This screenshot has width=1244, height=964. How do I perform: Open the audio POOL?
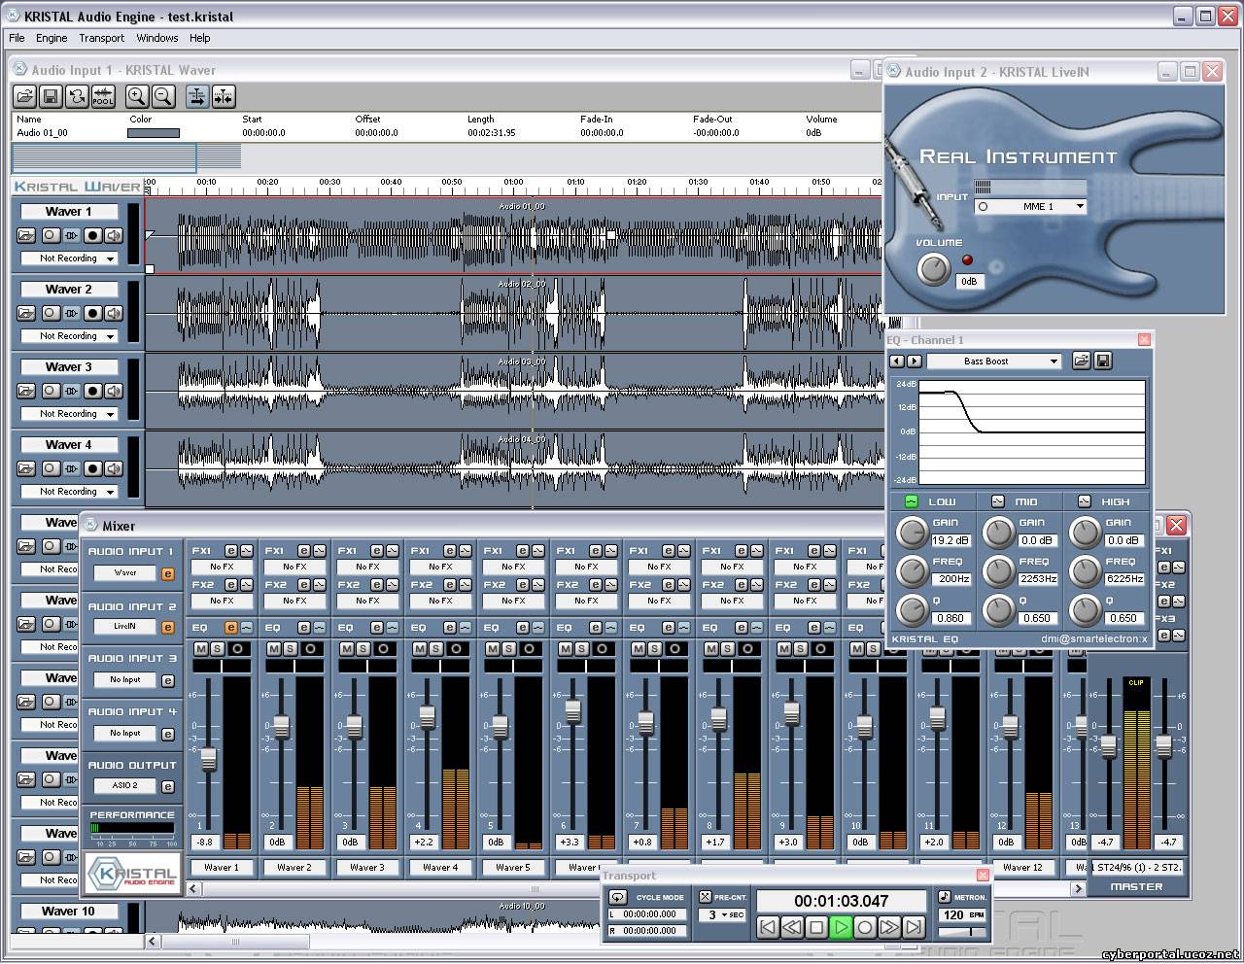(x=102, y=96)
